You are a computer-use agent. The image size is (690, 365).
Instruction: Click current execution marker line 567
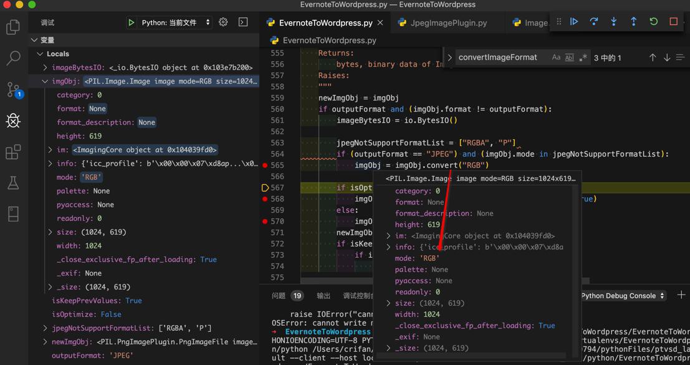pos(265,188)
